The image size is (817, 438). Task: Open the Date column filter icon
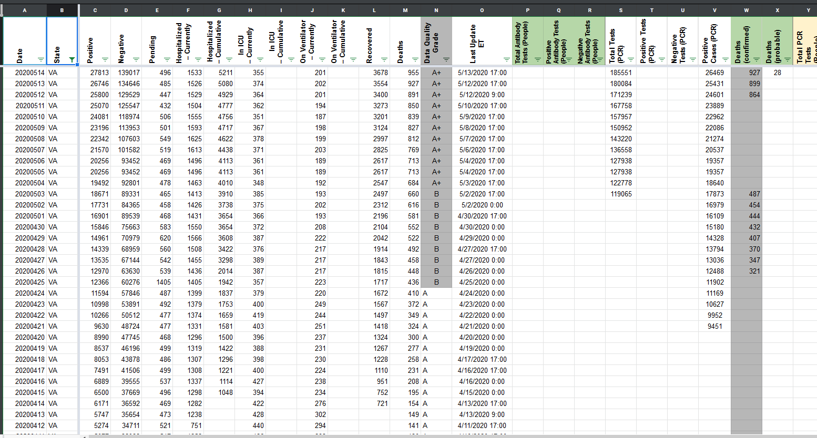point(41,59)
